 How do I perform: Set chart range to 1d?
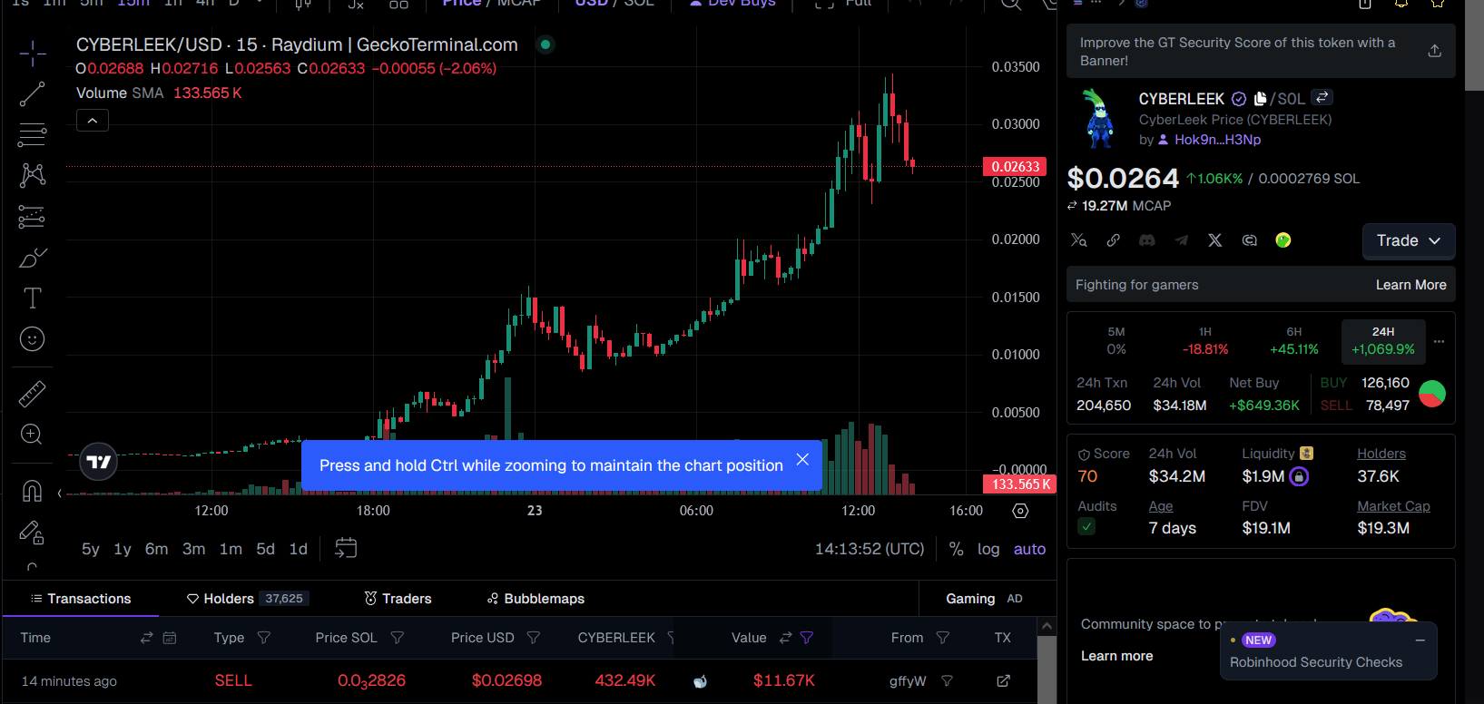[299, 549]
